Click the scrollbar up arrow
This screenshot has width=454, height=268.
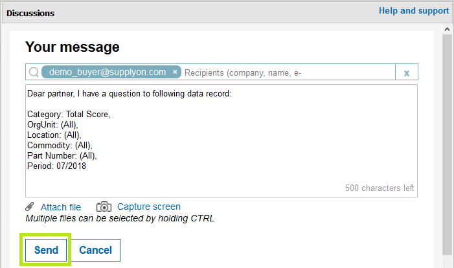click(x=447, y=29)
